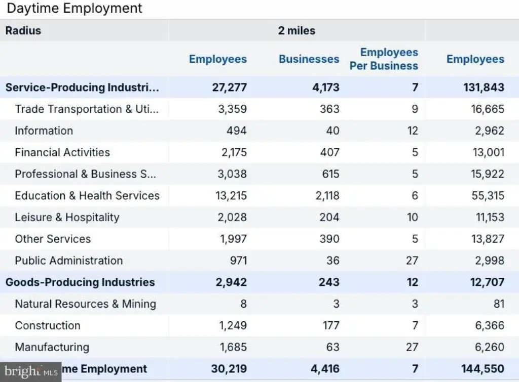The width and height of the screenshot is (519, 382).
Task: Select the Natural Resources & Mining row
Action: click(x=259, y=304)
